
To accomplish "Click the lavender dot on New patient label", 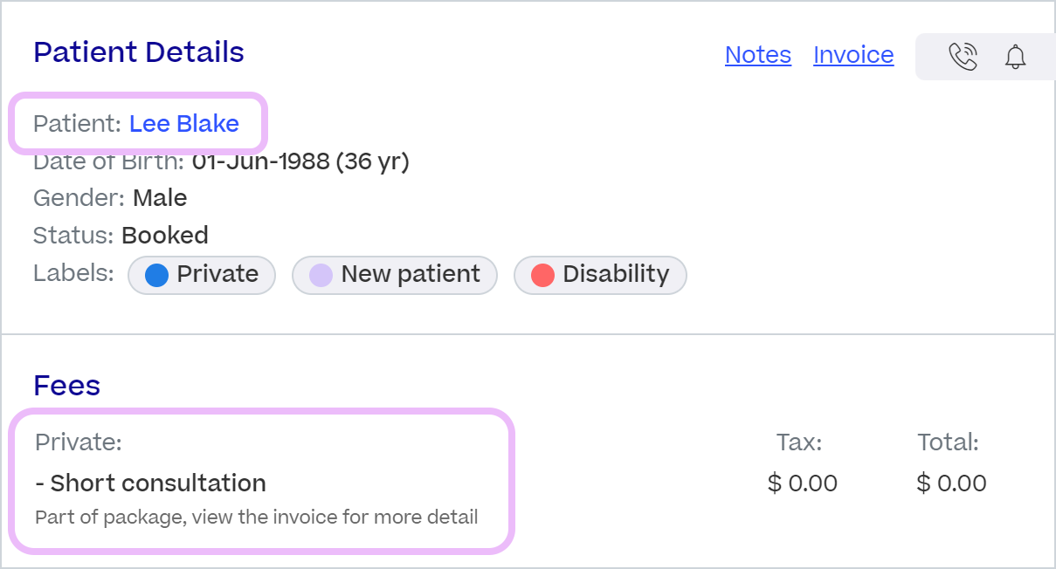I will [321, 276].
